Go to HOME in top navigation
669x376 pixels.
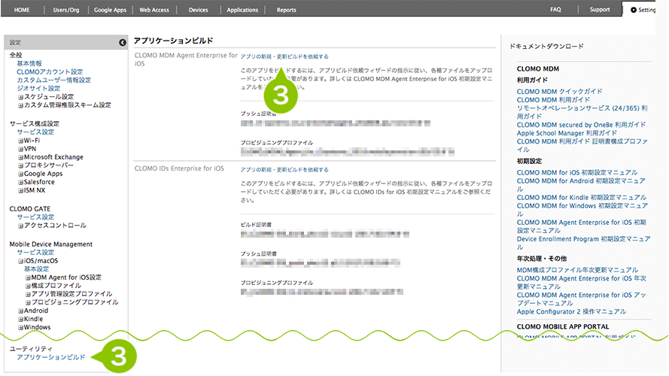pos(22,10)
